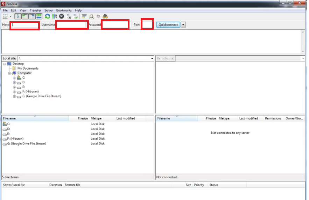
Task: Toggle transfer queue display icon
Action: 38,16
